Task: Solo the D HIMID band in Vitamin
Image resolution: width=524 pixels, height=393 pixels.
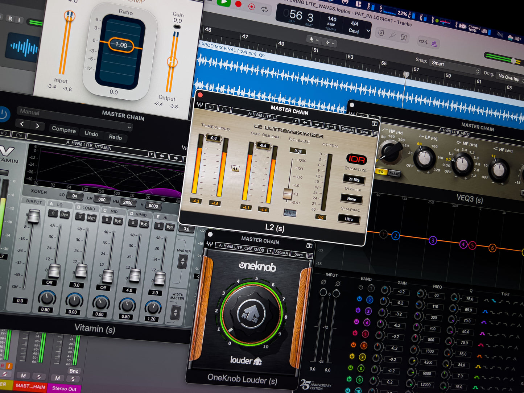Action: (x=133, y=223)
